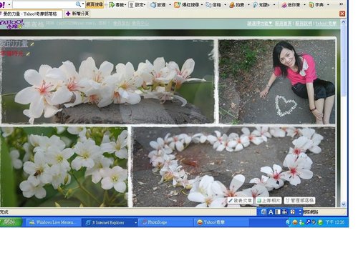Open the search type dropdown arrow beside magnifier
Screen dimensions: 358x268
point(83,4)
